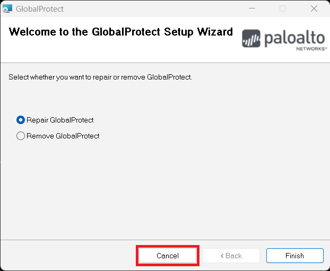
Task: Click the Finish button
Action: [x=294, y=256]
